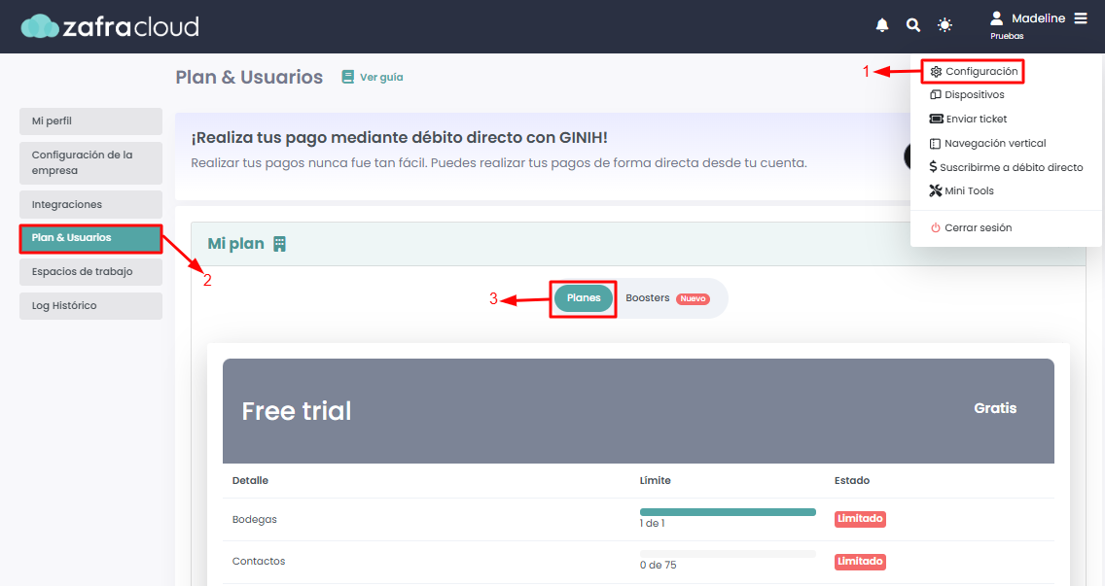The height and width of the screenshot is (586, 1105).
Task: Click the Mi plan heading text
Action: pyautogui.click(x=235, y=244)
